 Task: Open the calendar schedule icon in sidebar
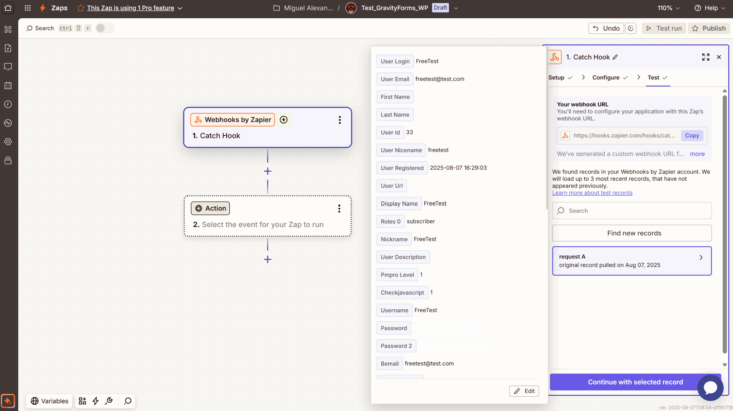(x=8, y=85)
